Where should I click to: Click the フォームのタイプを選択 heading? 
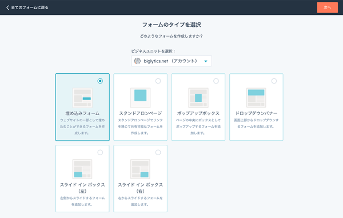(x=171, y=25)
